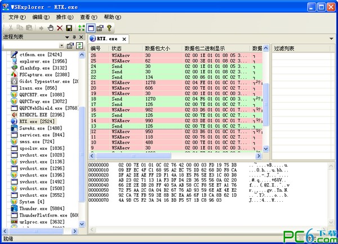The width and height of the screenshot is (338, 244).
Task: Click the yellow question mark help icon
Action: [109, 28]
